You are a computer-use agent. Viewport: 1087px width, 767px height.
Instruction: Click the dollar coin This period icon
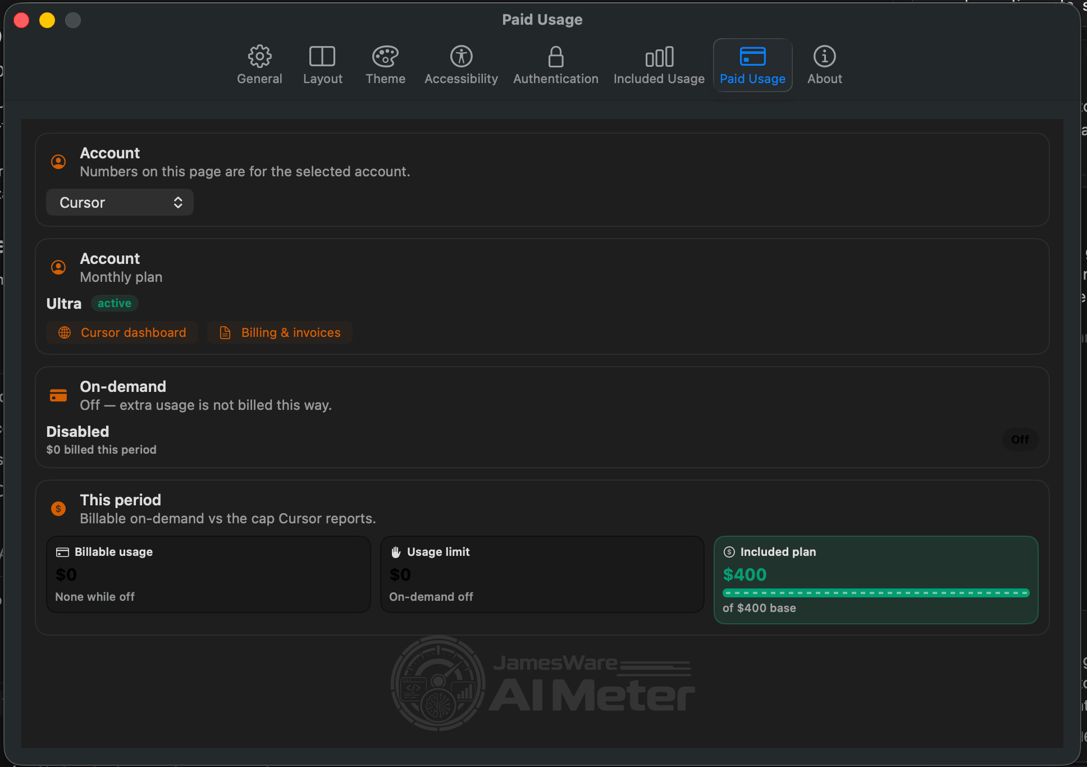(58, 509)
